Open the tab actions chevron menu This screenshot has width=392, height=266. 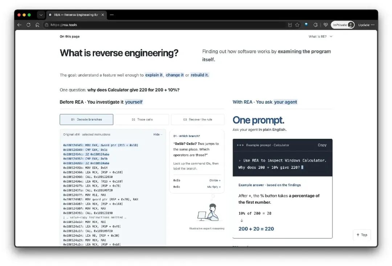[x=41, y=15]
